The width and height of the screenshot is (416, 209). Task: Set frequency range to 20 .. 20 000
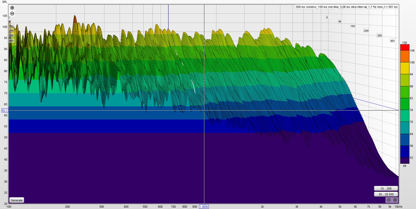(386, 194)
